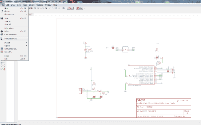This screenshot has height=125, width=201.
Task: Open the Library menu
Action: tap(32, 5)
